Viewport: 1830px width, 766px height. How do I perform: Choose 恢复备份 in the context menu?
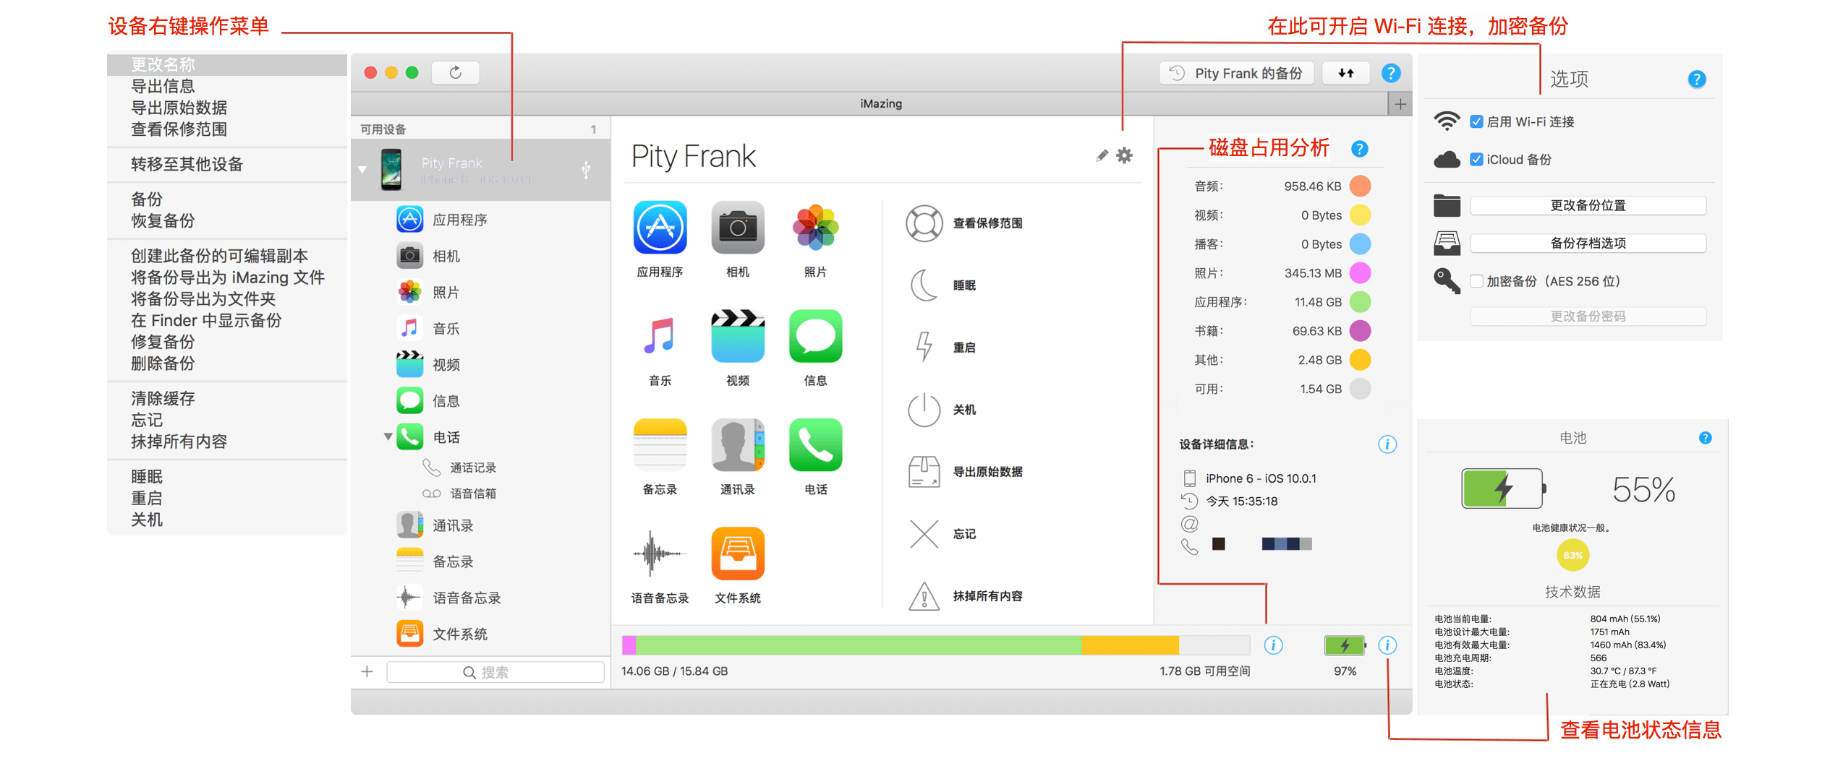(x=227, y=221)
